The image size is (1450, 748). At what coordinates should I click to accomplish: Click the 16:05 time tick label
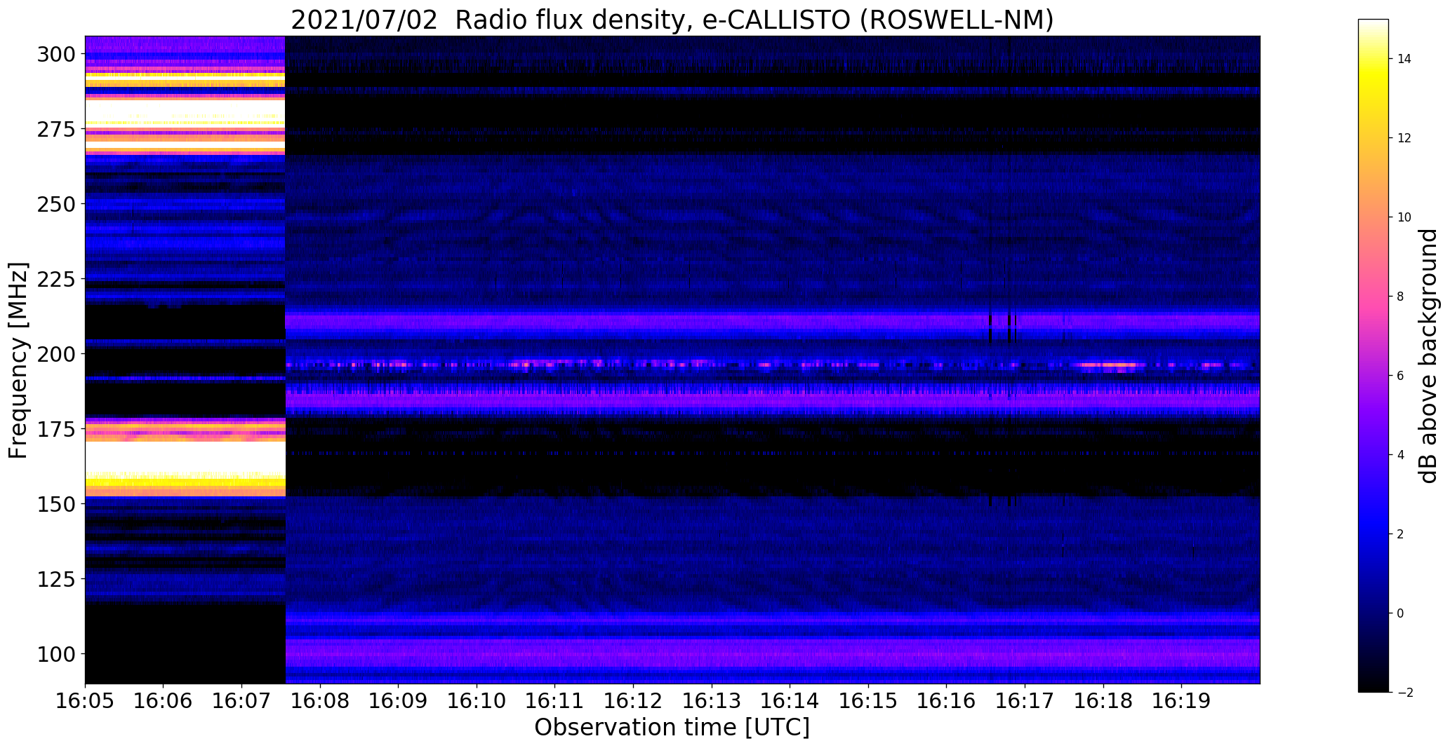85,700
